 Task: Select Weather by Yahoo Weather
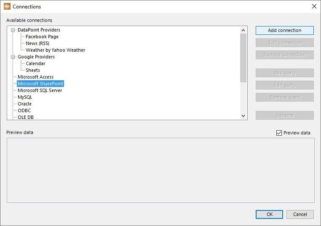pos(55,50)
